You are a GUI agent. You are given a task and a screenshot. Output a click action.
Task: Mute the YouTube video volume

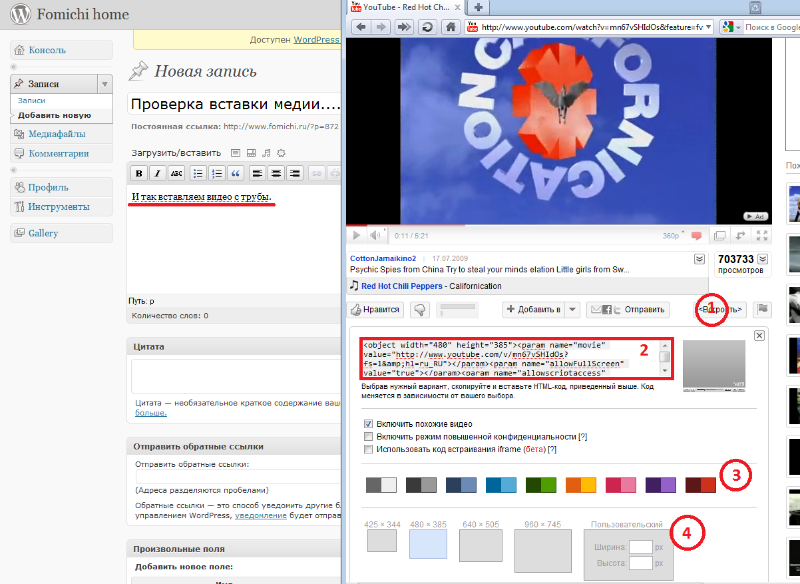[376, 235]
